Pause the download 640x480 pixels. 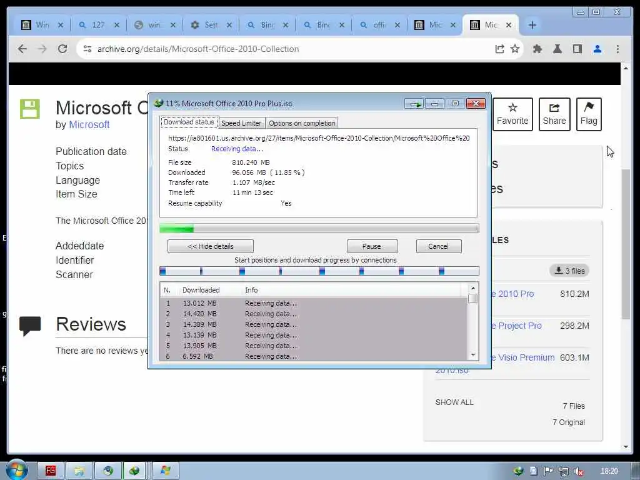click(372, 246)
